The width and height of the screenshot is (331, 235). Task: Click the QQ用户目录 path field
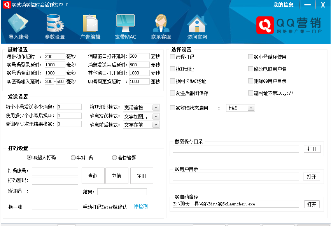pos(236,177)
